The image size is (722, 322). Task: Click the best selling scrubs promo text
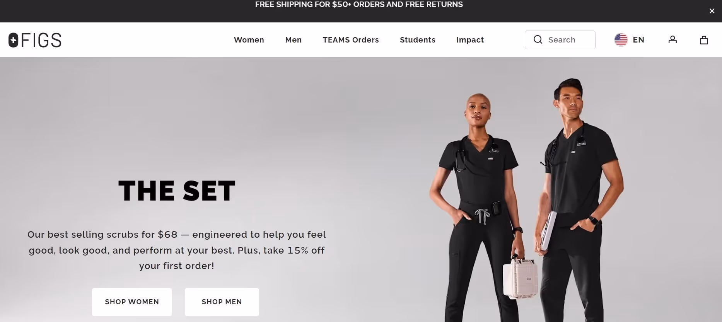(x=177, y=250)
